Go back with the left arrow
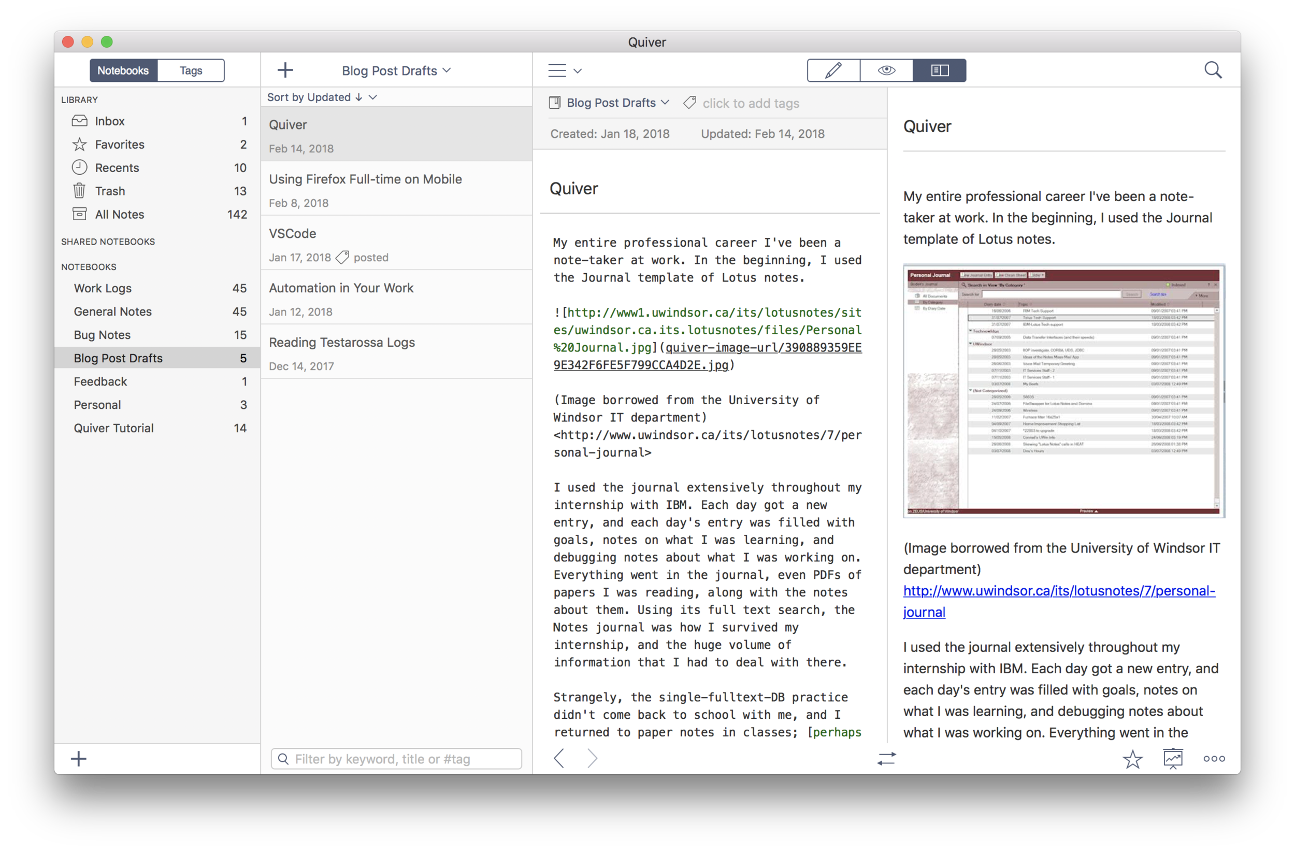This screenshot has height=852, width=1295. point(559,758)
